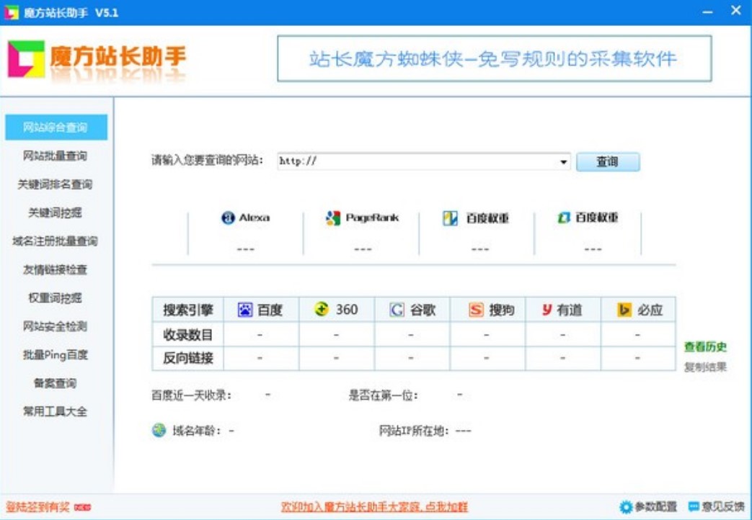
Task: Click the red badge beside 登陆签到有奖
Action: pyautogui.click(x=82, y=507)
